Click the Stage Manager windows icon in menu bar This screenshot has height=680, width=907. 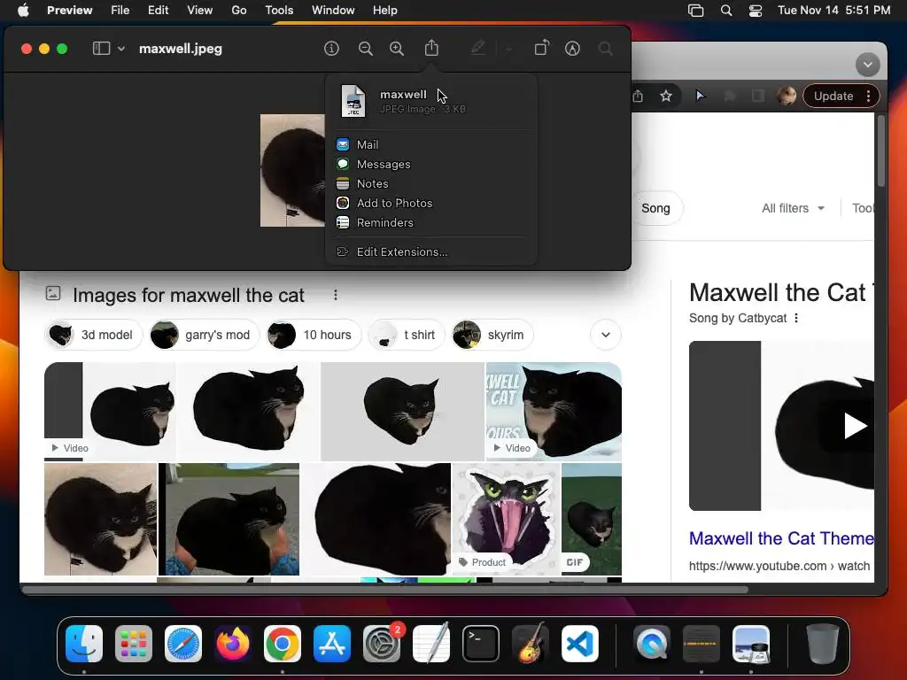(695, 11)
